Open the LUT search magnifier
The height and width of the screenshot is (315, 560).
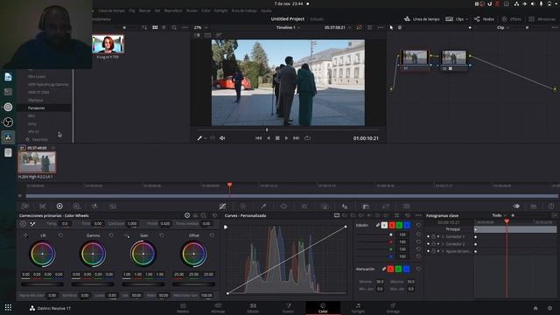(x=174, y=27)
